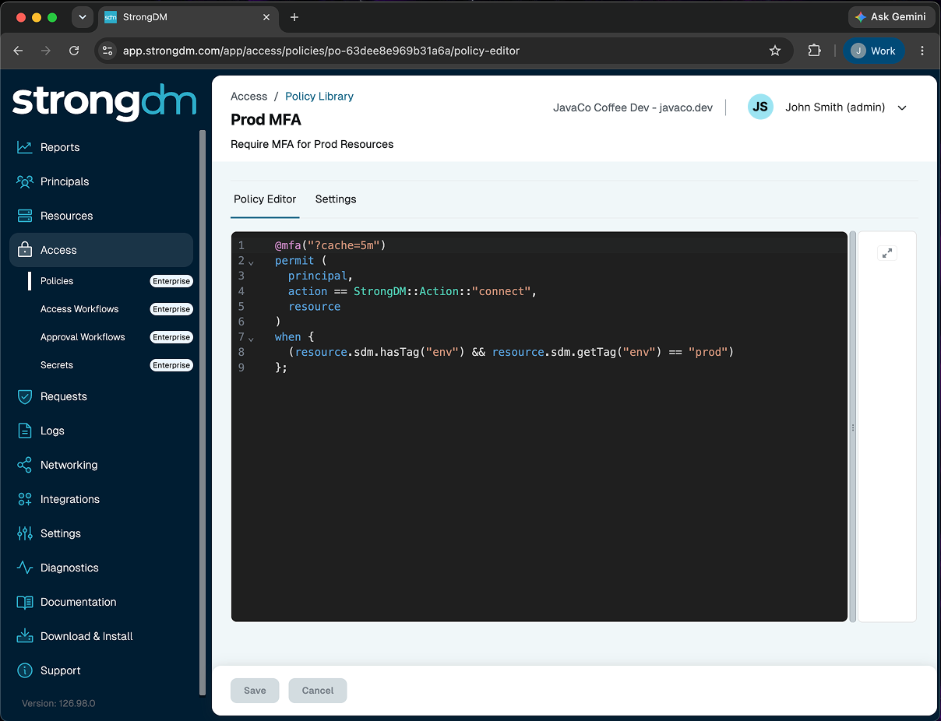Viewport: 941px width, 721px height.
Task: Switch to the Policy Editor tab
Action: tap(265, 199)
